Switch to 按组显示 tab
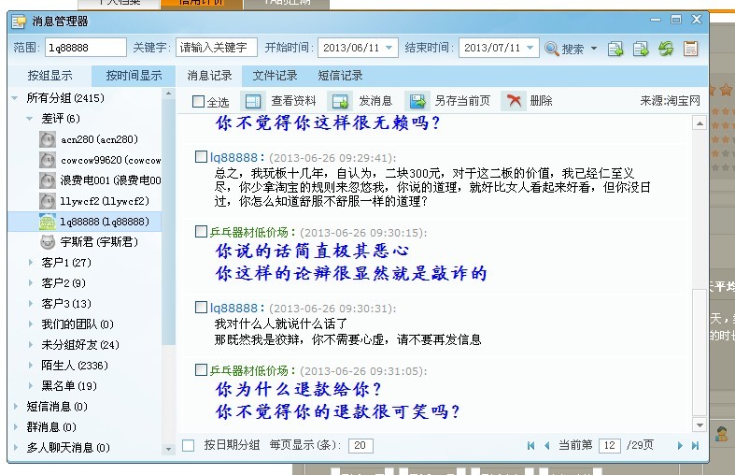This screenshot has width=735, height=475. coord(50,76)
